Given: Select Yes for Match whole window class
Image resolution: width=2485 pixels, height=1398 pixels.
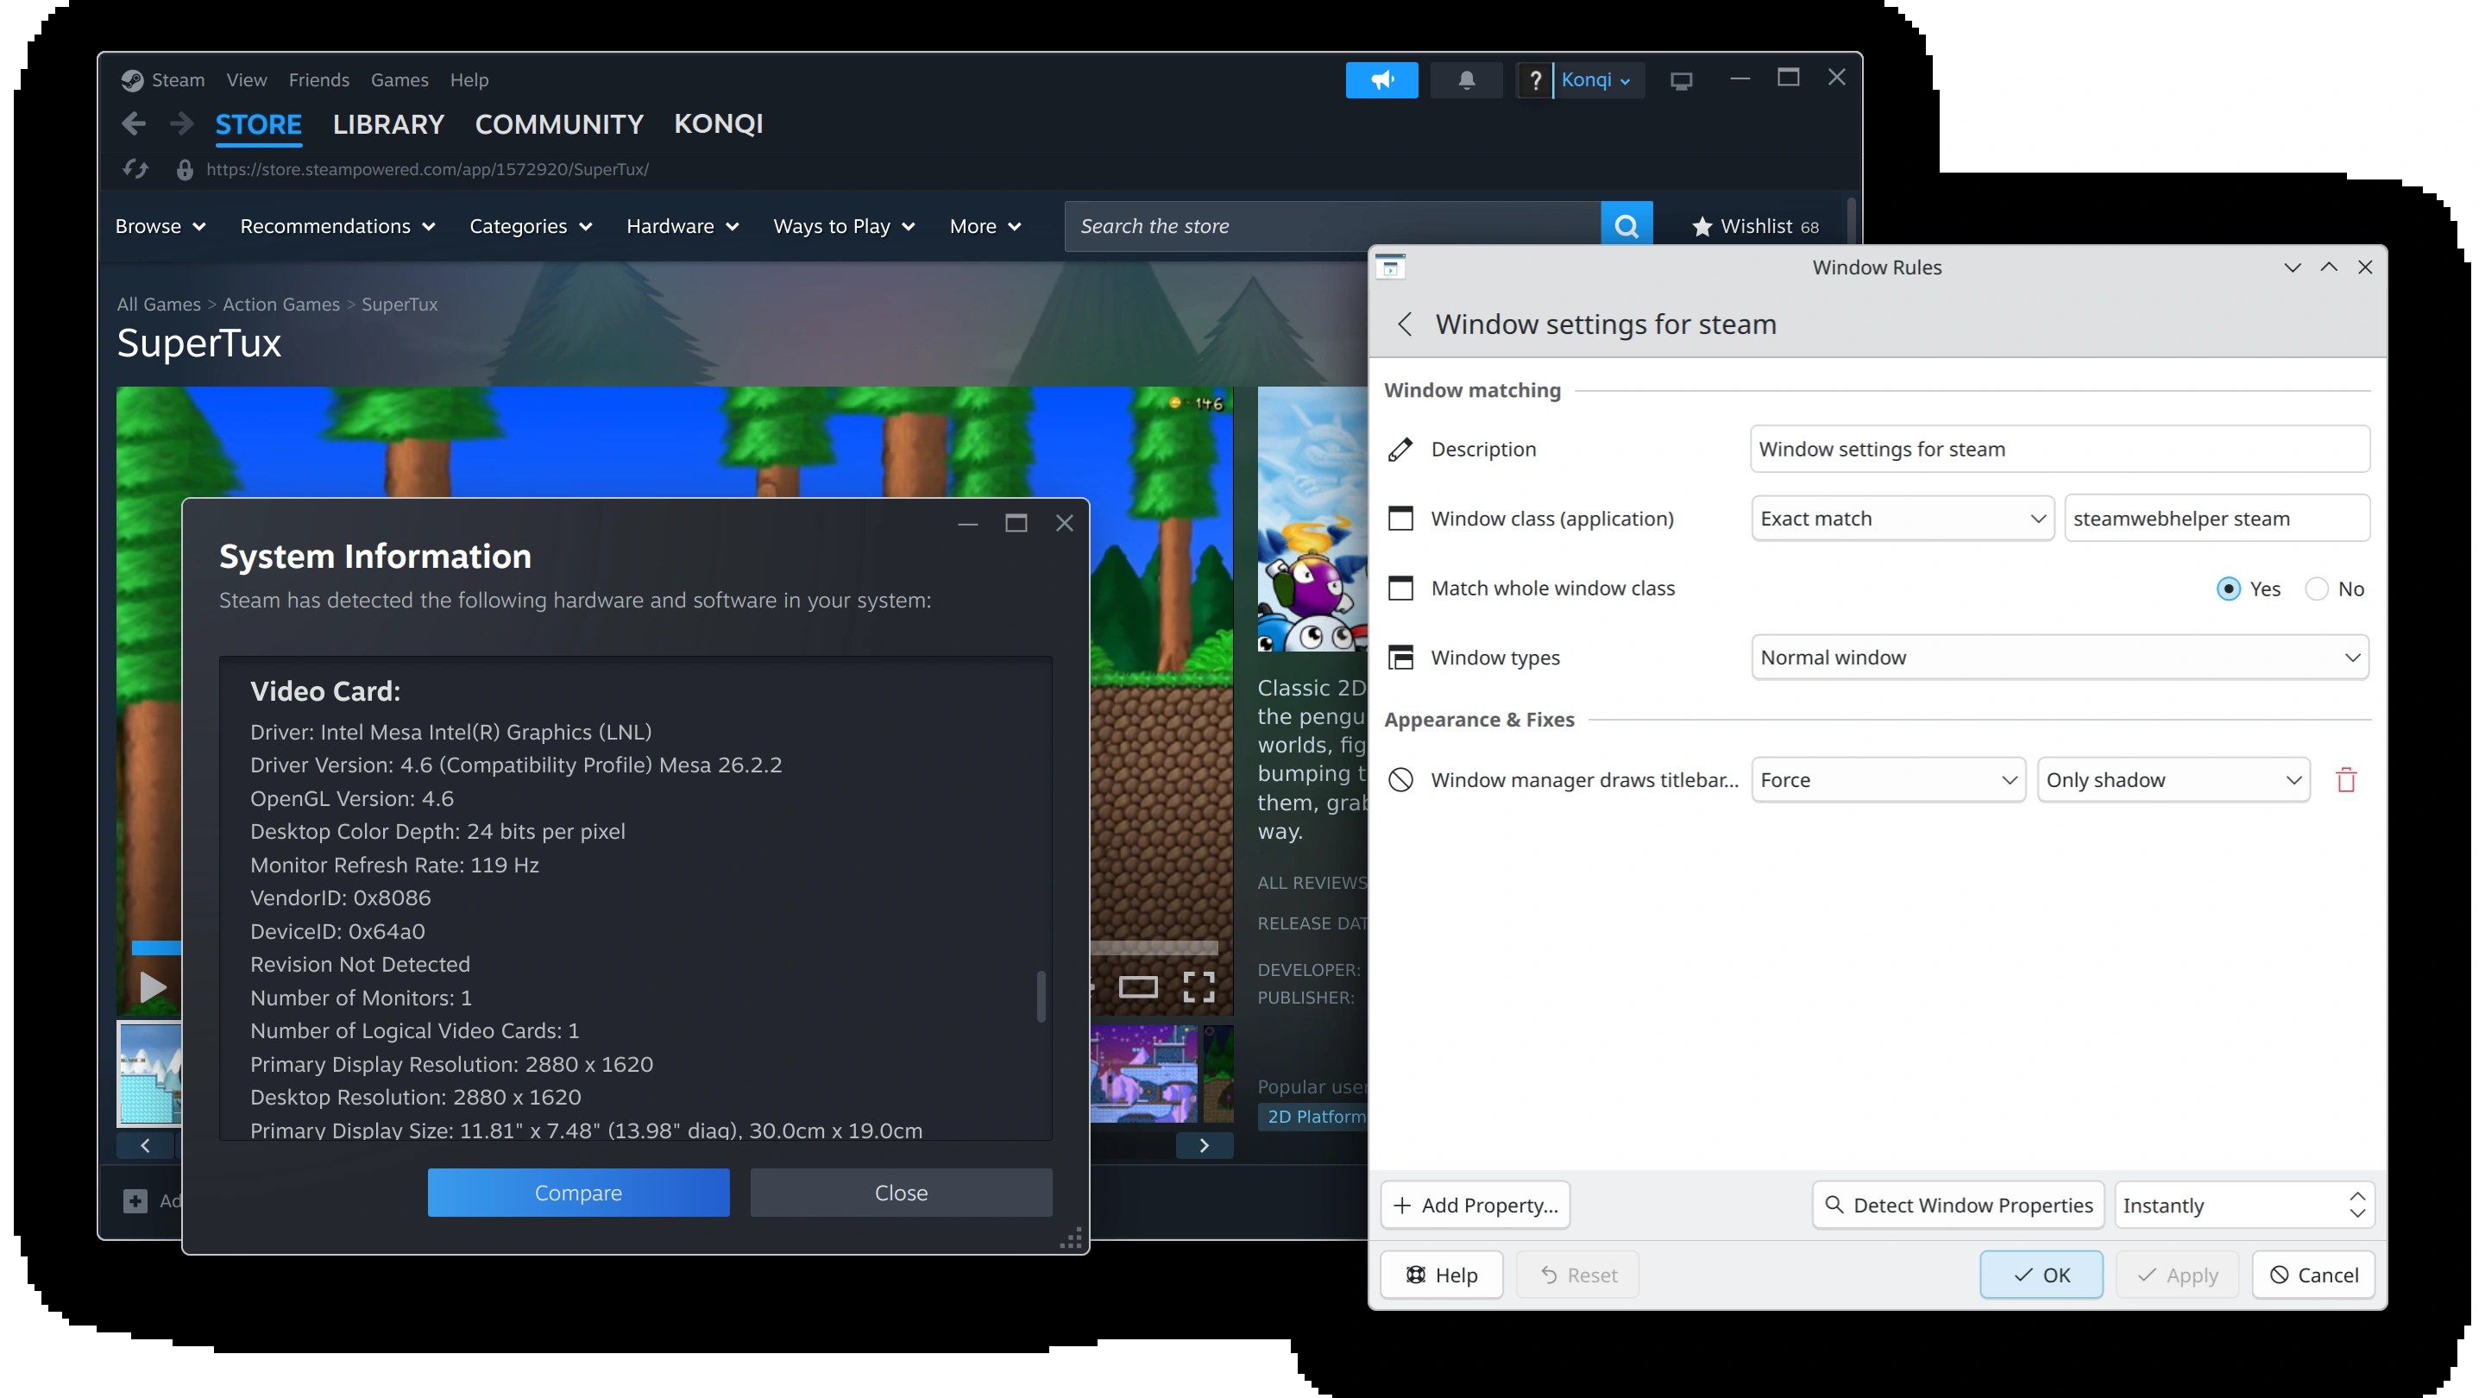Looking at the screenshot, I should pos(2248,589).
